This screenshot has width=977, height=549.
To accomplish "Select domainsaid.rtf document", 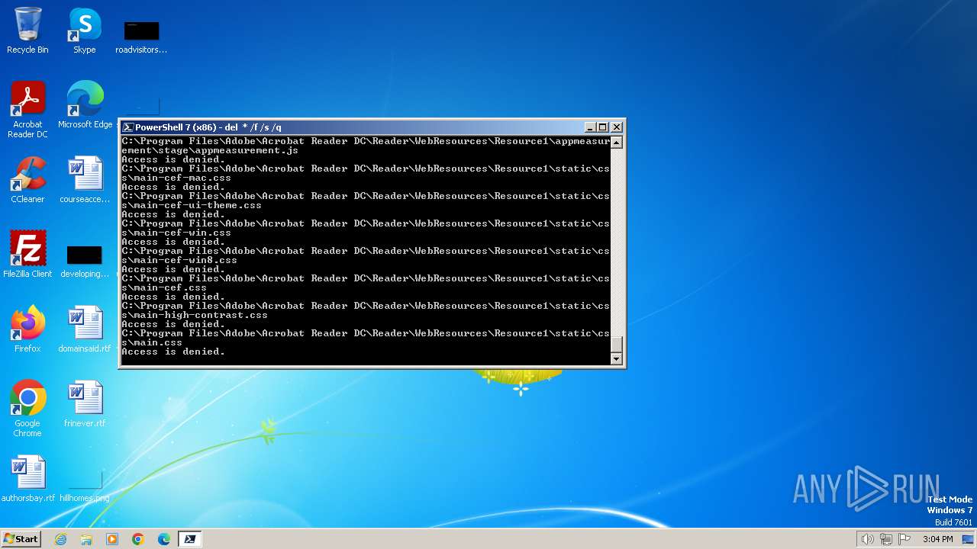I will 85,329.
